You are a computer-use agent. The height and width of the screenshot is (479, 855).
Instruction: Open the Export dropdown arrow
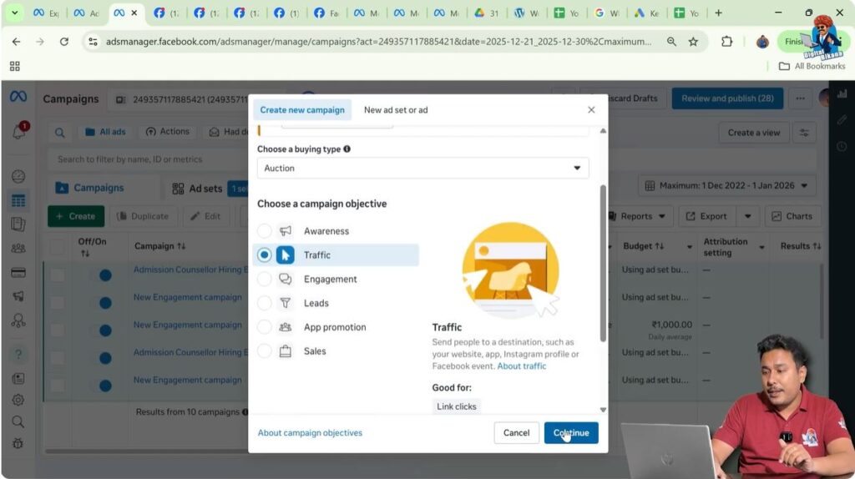[747, 216]
